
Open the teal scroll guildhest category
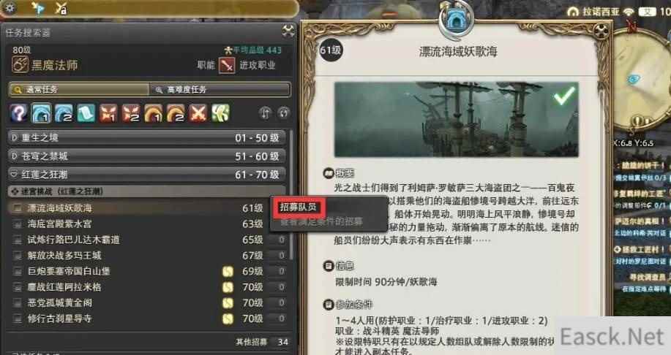click(x=86, y=113)
